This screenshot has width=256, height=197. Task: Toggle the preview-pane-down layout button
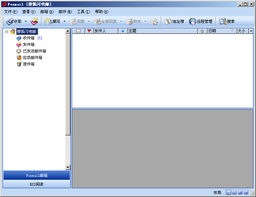[x=240, y=192]
